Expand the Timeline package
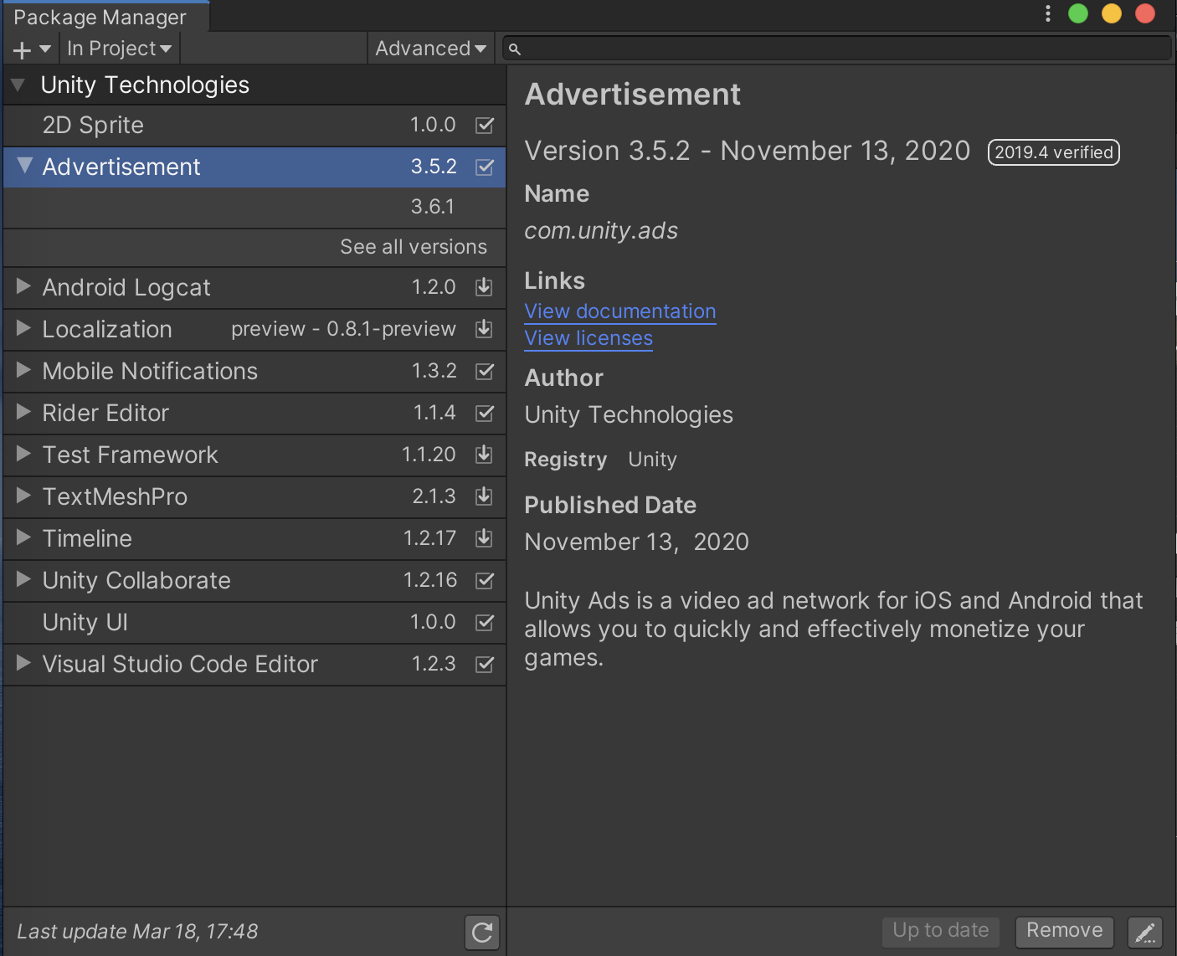 (23, 537)
